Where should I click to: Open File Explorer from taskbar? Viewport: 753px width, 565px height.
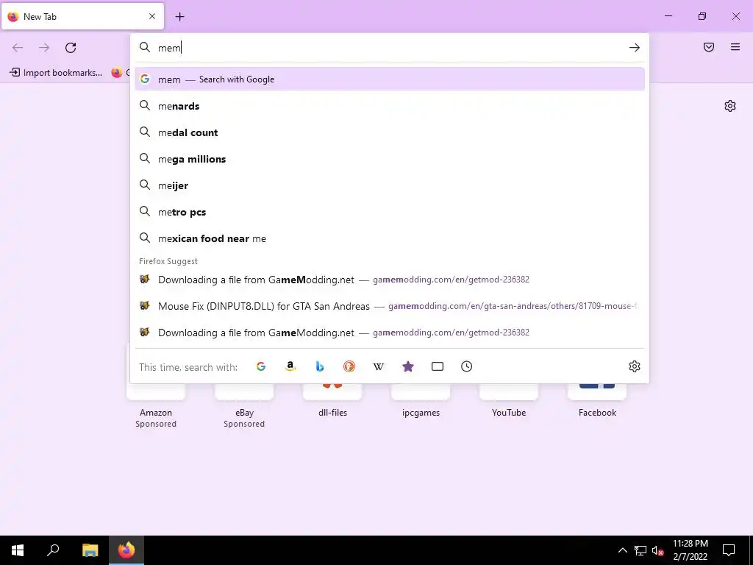tap(90, 550)
